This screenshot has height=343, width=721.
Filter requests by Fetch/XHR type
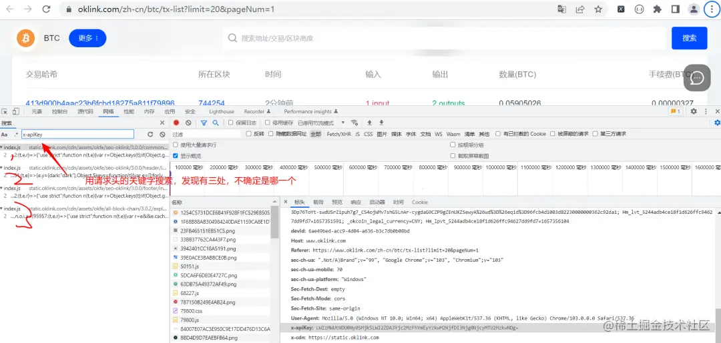(339, 134)
